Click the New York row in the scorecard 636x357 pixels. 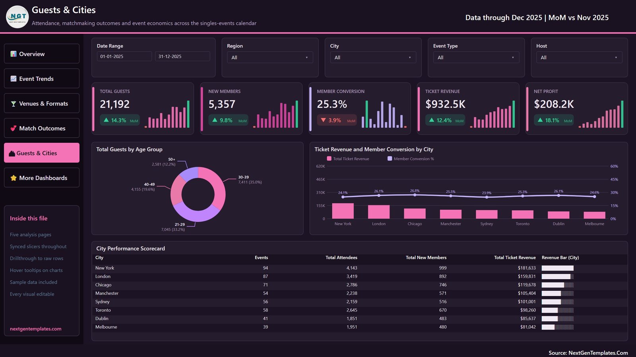(359, 268)
